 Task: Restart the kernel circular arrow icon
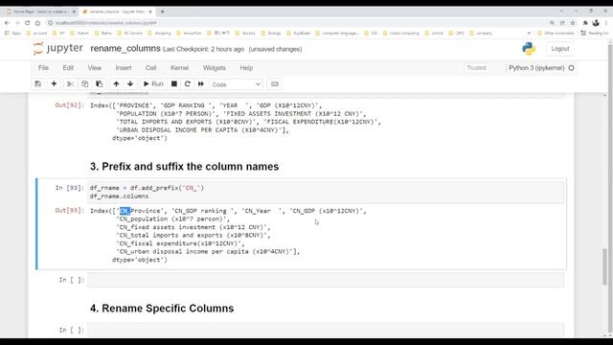(188, 84)
